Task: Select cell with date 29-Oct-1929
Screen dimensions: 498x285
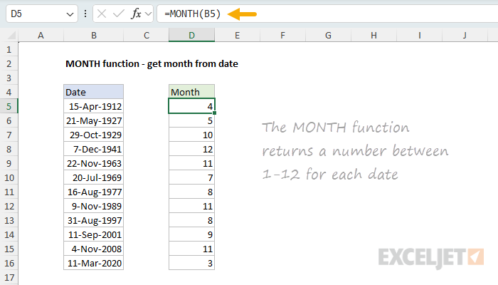Action: point(94,135)
